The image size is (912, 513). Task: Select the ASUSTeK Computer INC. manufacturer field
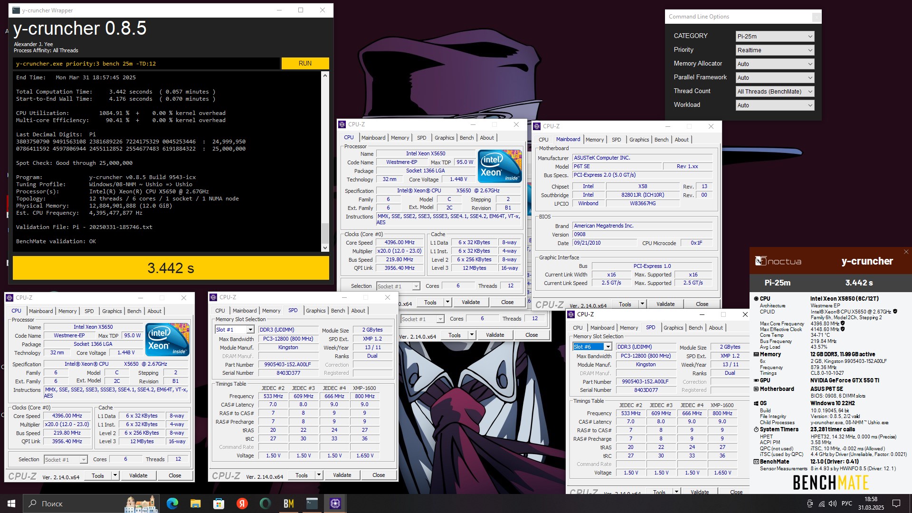642,158
